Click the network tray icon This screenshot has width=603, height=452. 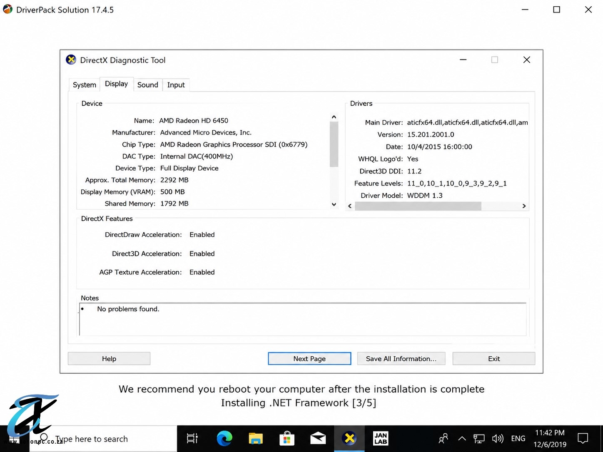coord(479,439)
